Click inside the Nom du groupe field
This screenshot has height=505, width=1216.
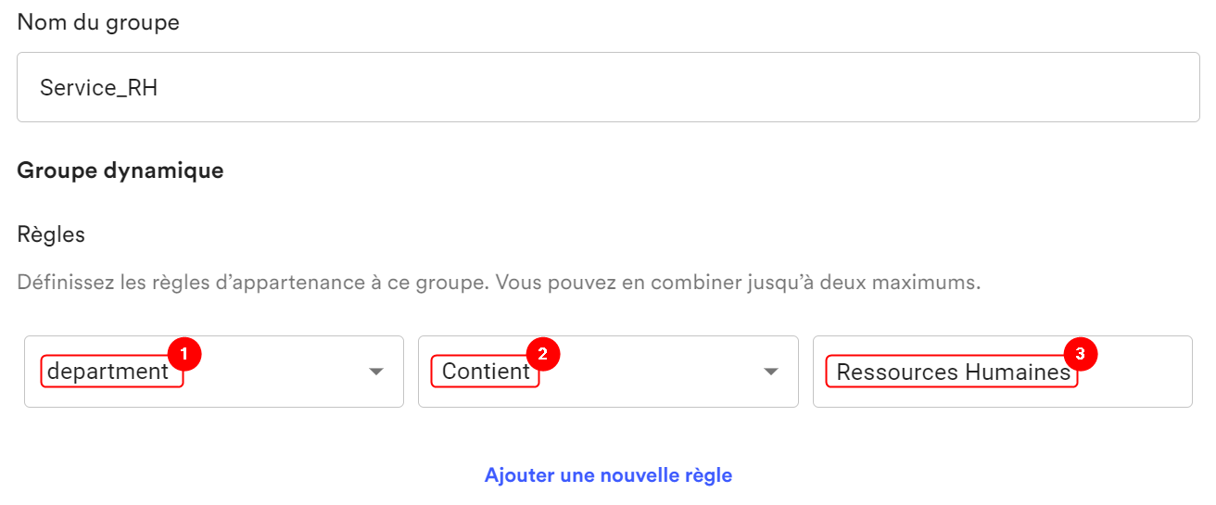[608, 87]
